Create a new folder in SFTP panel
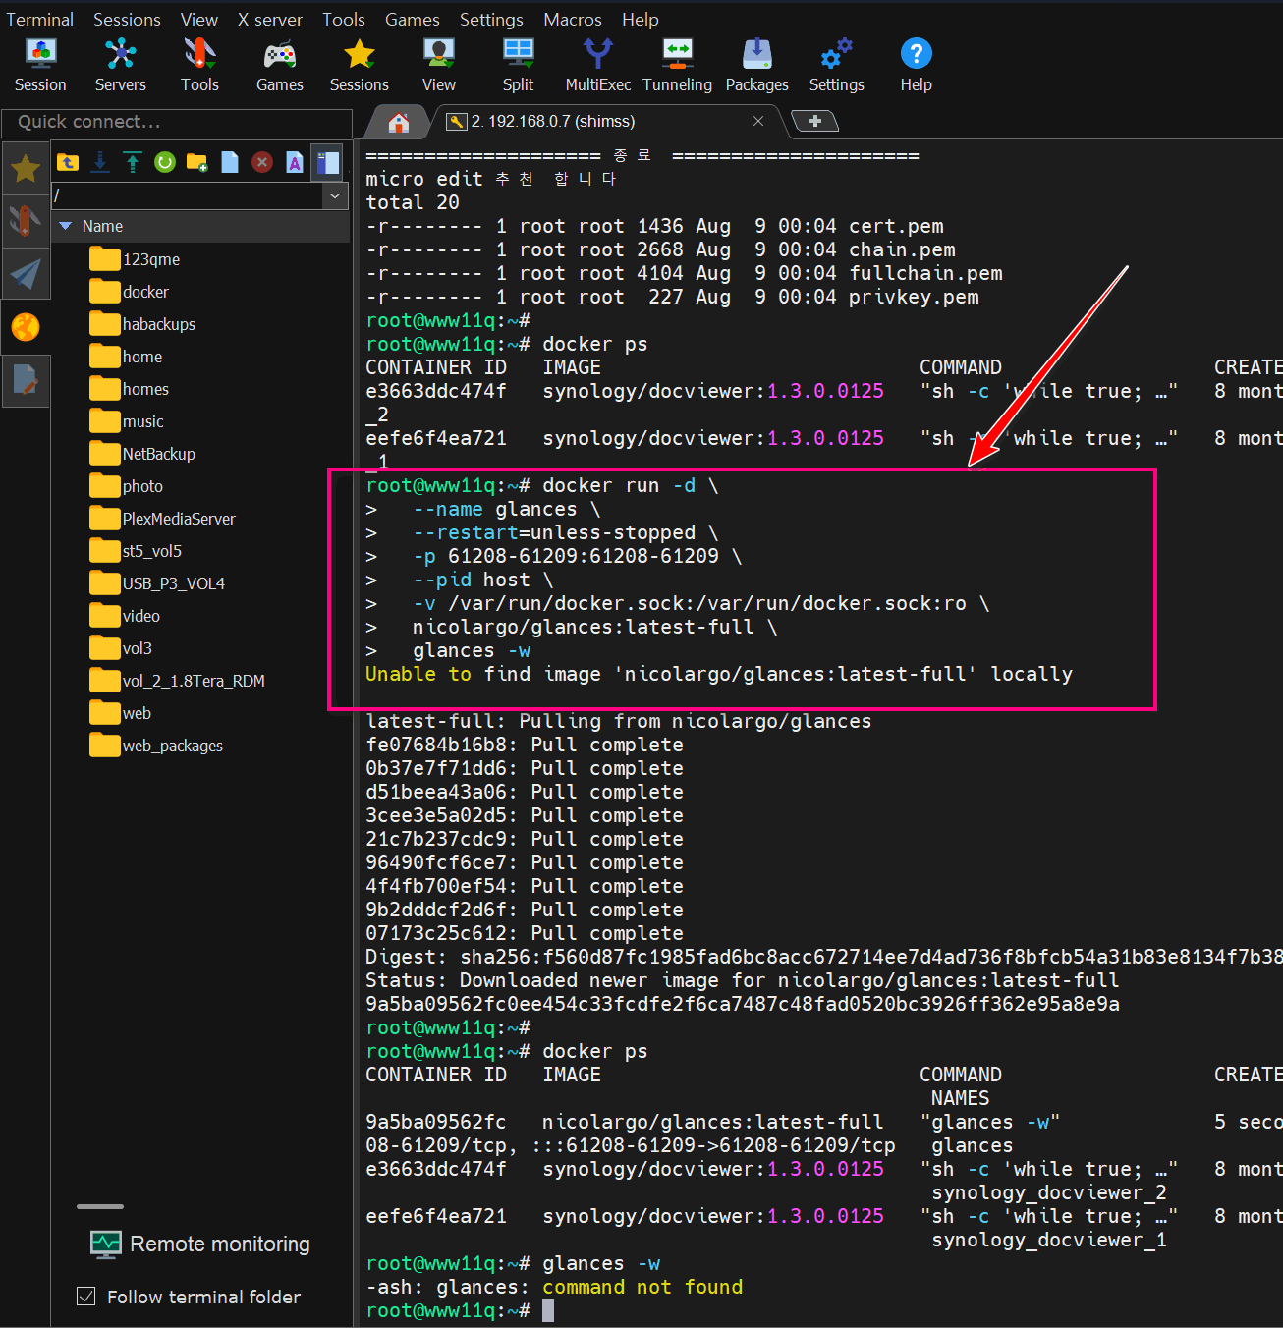Screen dimensions: 1283x1328 [197, 162]
